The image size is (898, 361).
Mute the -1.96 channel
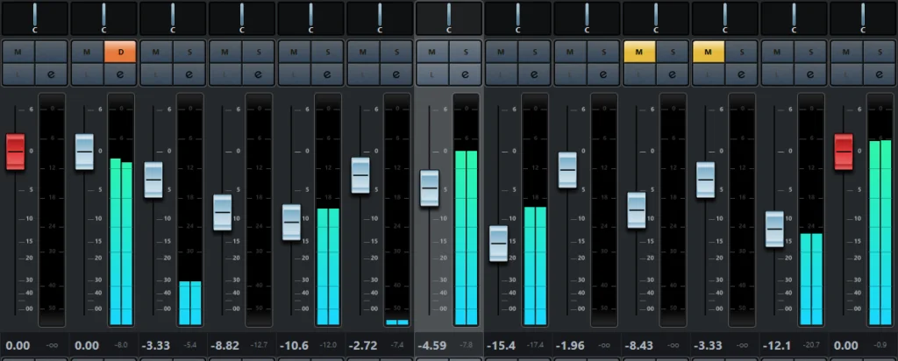point(570,52)
